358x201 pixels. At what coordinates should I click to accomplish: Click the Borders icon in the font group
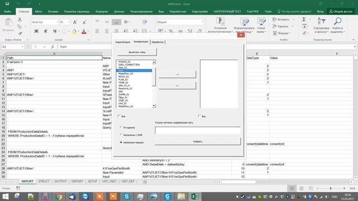click(65, 31)
